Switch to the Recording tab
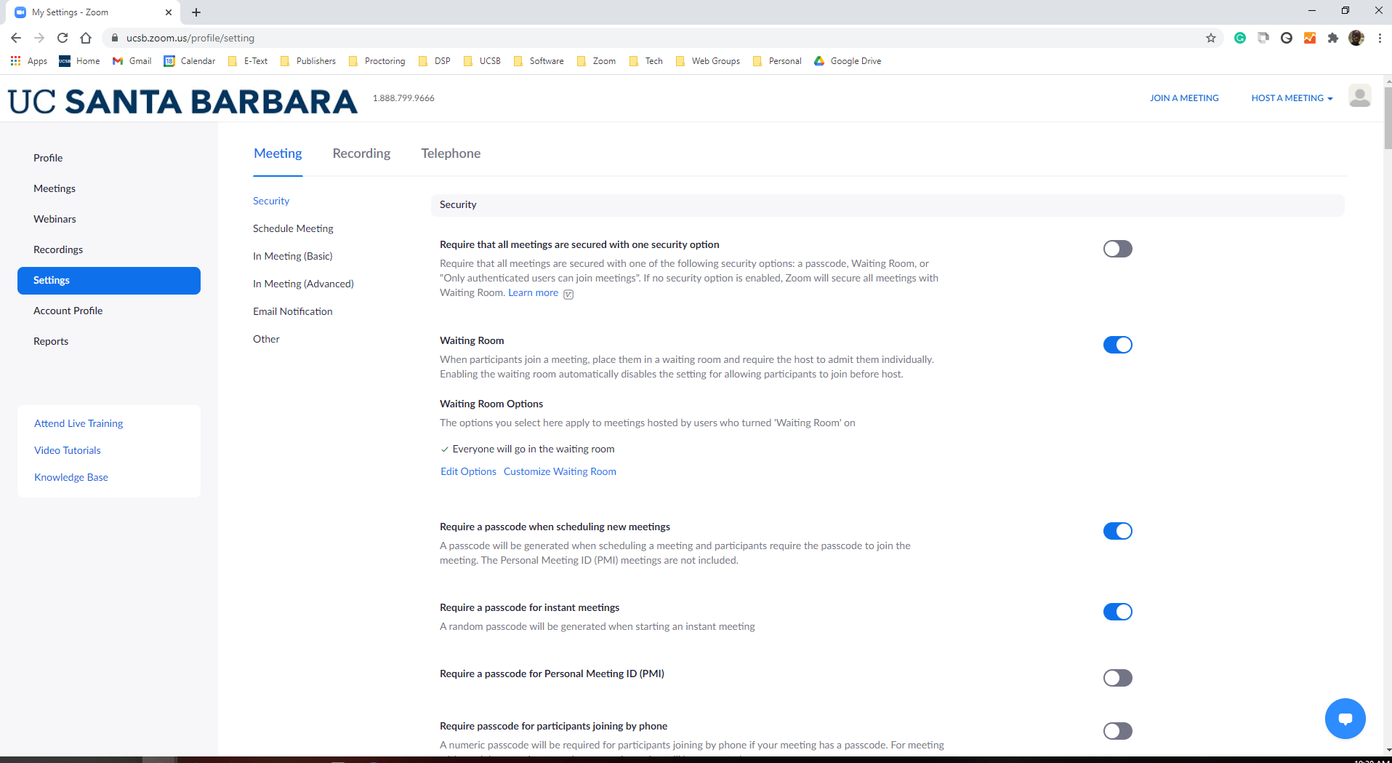This screenshot has height=763, width=1392. [361, 153]
